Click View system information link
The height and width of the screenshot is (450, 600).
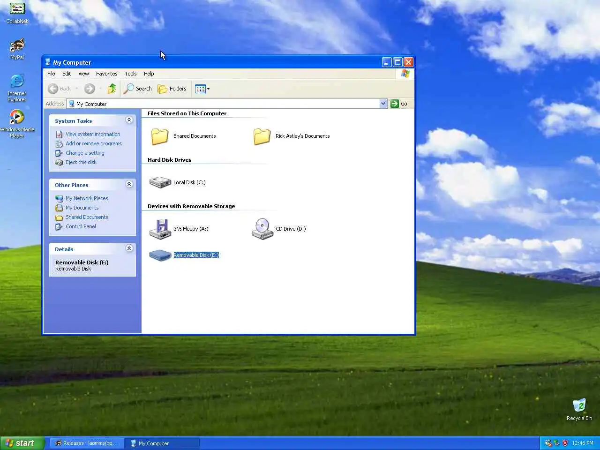pyautogui.click(x=93, y=134)
